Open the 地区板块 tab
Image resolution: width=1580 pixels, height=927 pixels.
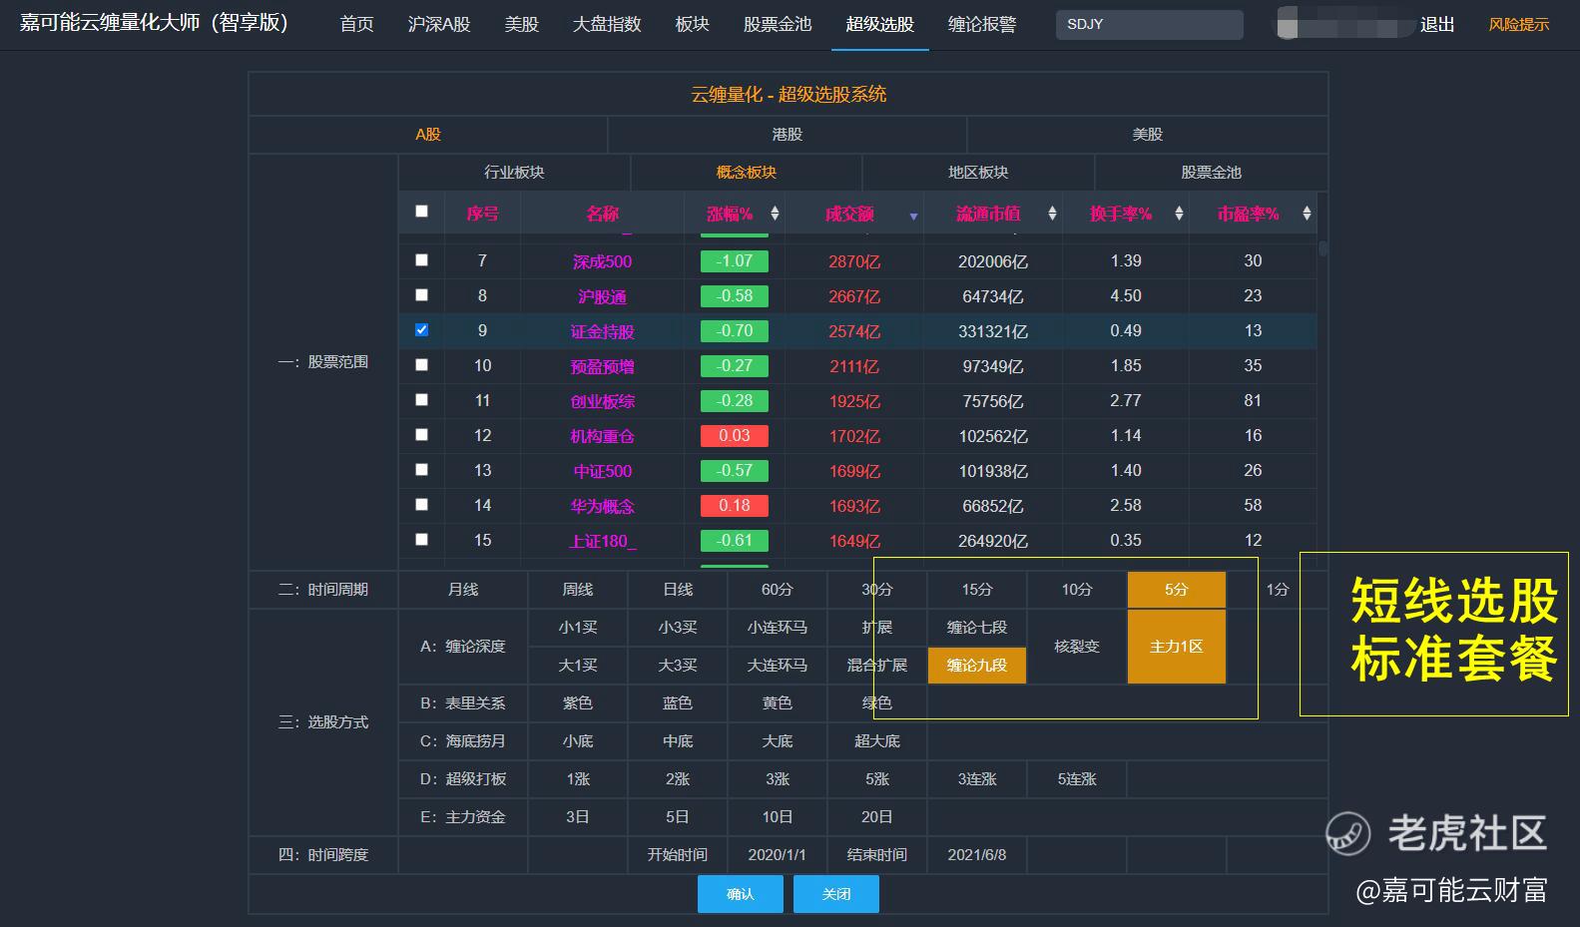tap(978, 172)
